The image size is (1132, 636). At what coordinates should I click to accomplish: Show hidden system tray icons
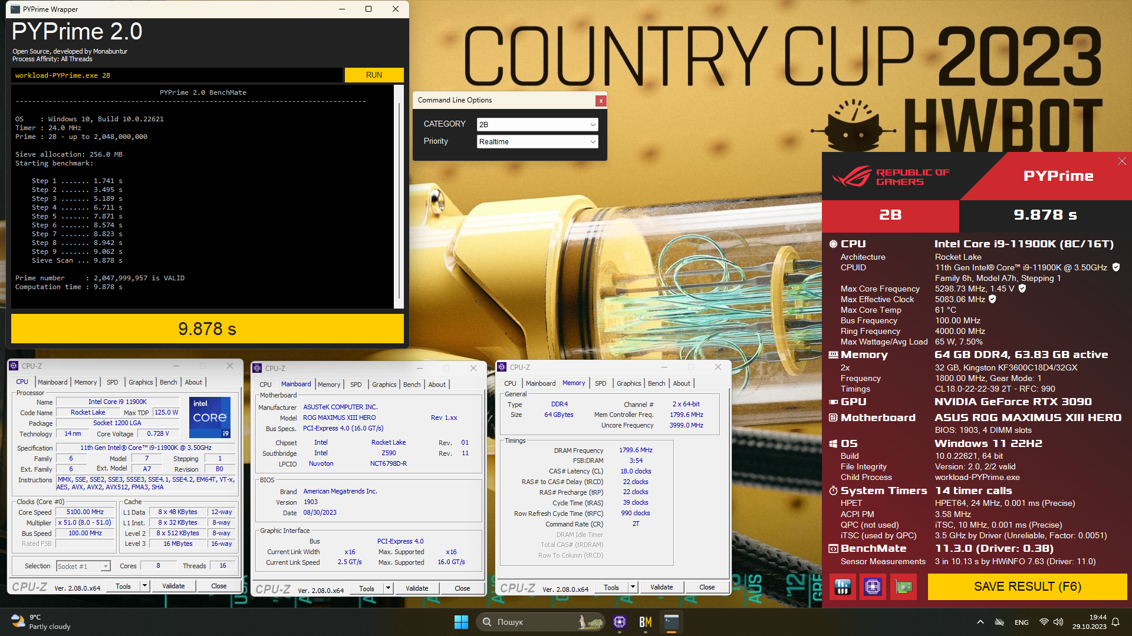click(980, 622)
